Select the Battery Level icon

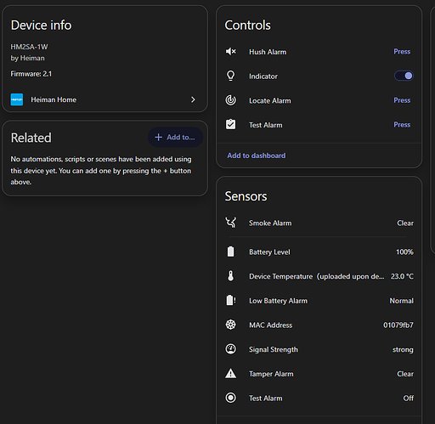[230, 252]
